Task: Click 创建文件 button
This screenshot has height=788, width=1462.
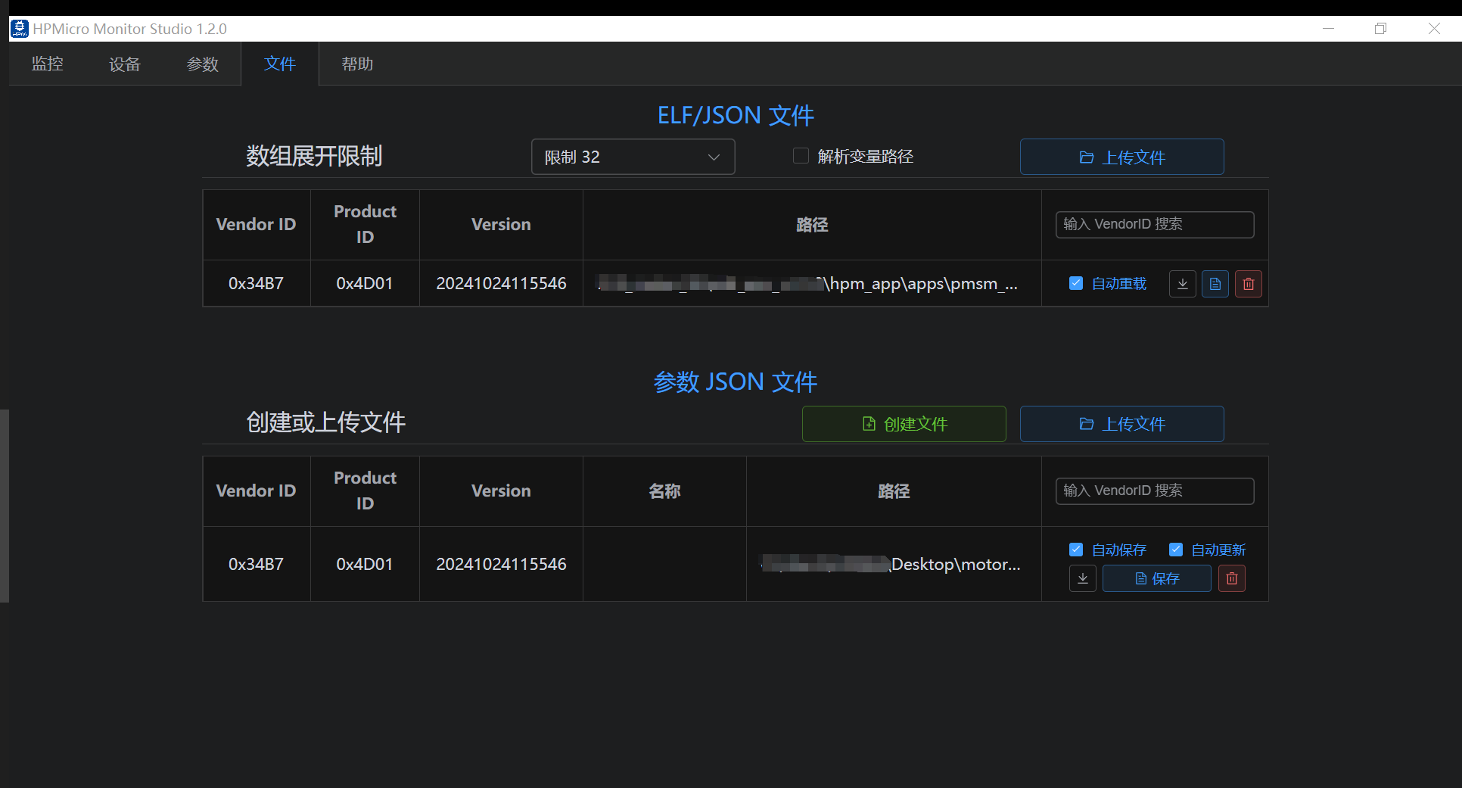Action: 904,424
